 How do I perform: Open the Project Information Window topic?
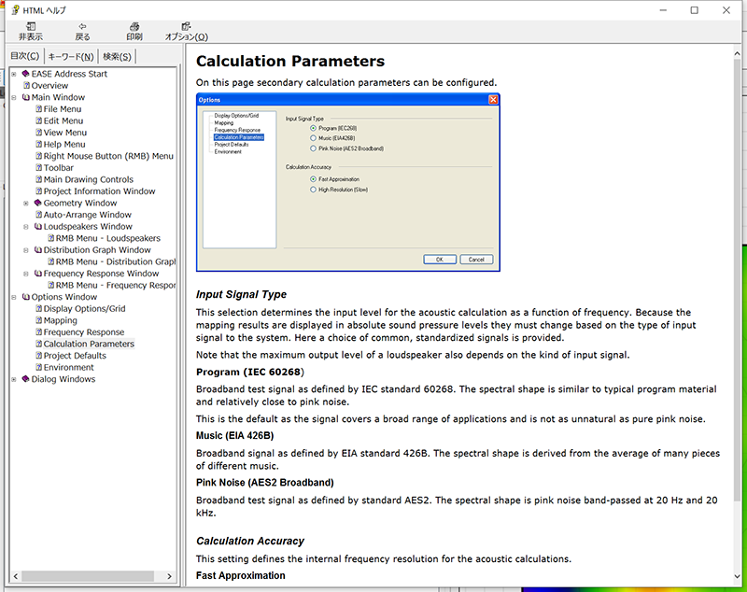pyautogui.click(x=100, y=191)
